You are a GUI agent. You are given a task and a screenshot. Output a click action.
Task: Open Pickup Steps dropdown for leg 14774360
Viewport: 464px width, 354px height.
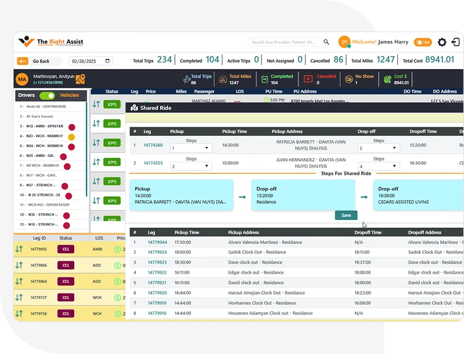coord(191,148)
